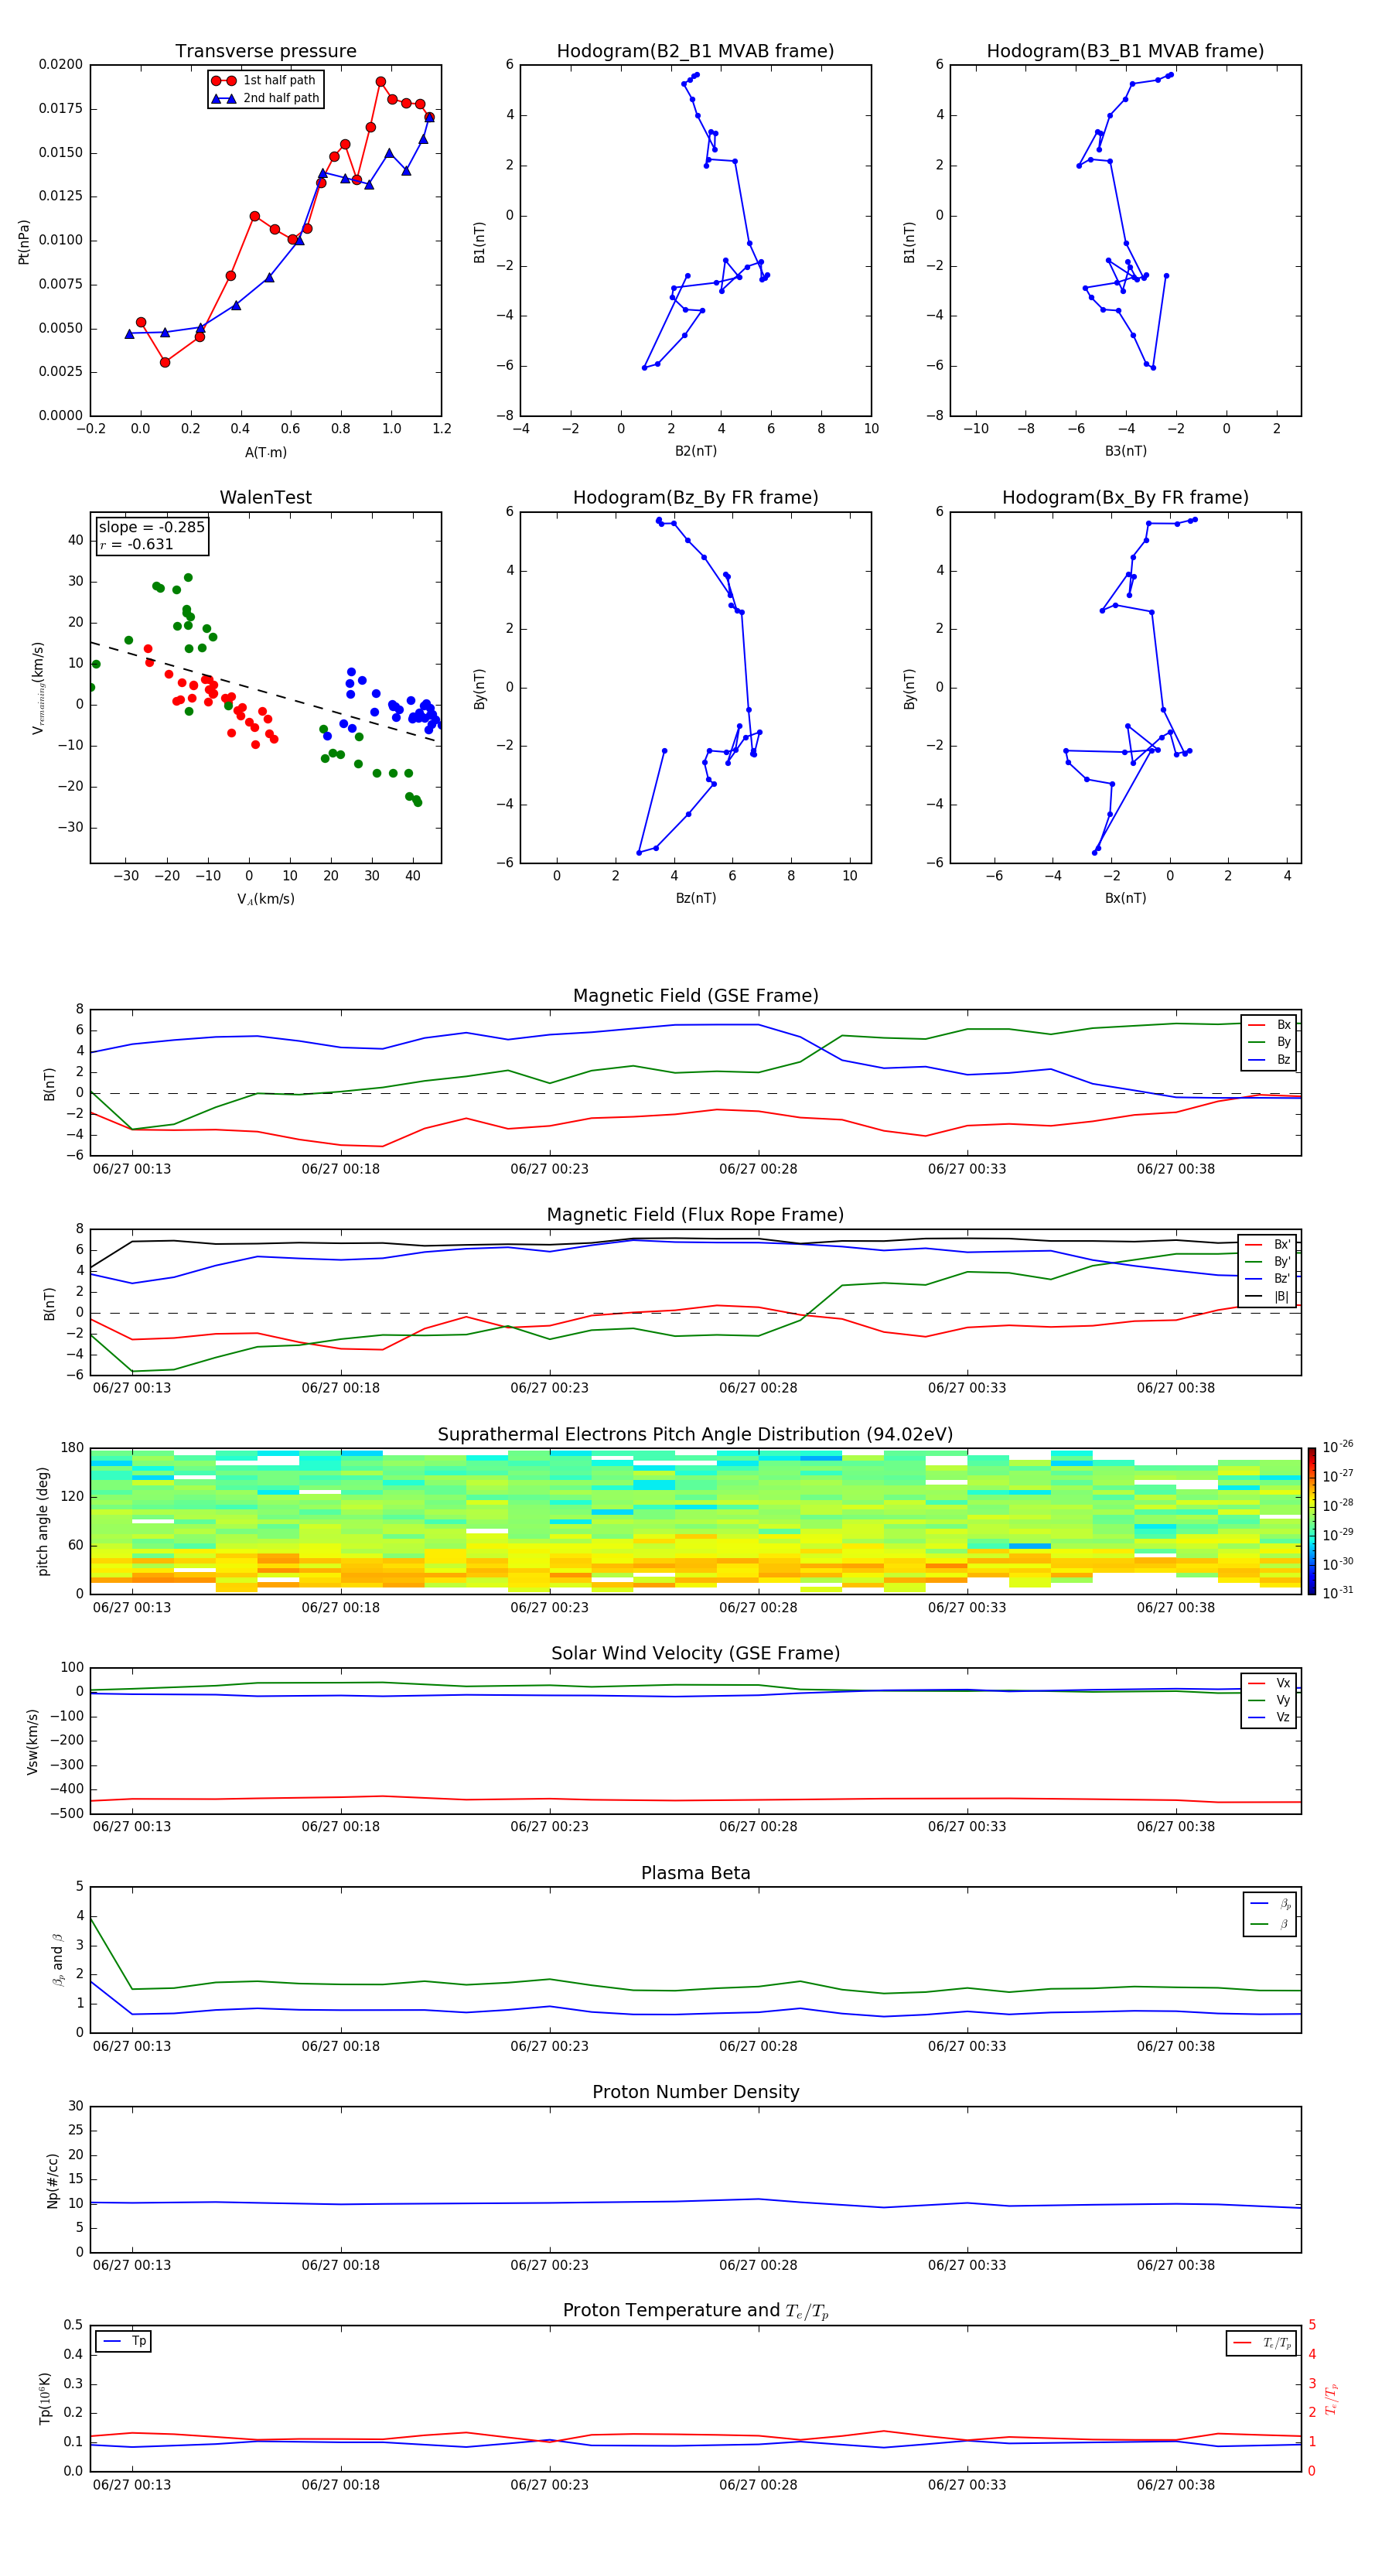
Task: Click 'Vy' in solar wind legend
Action: point(1270,1700)
